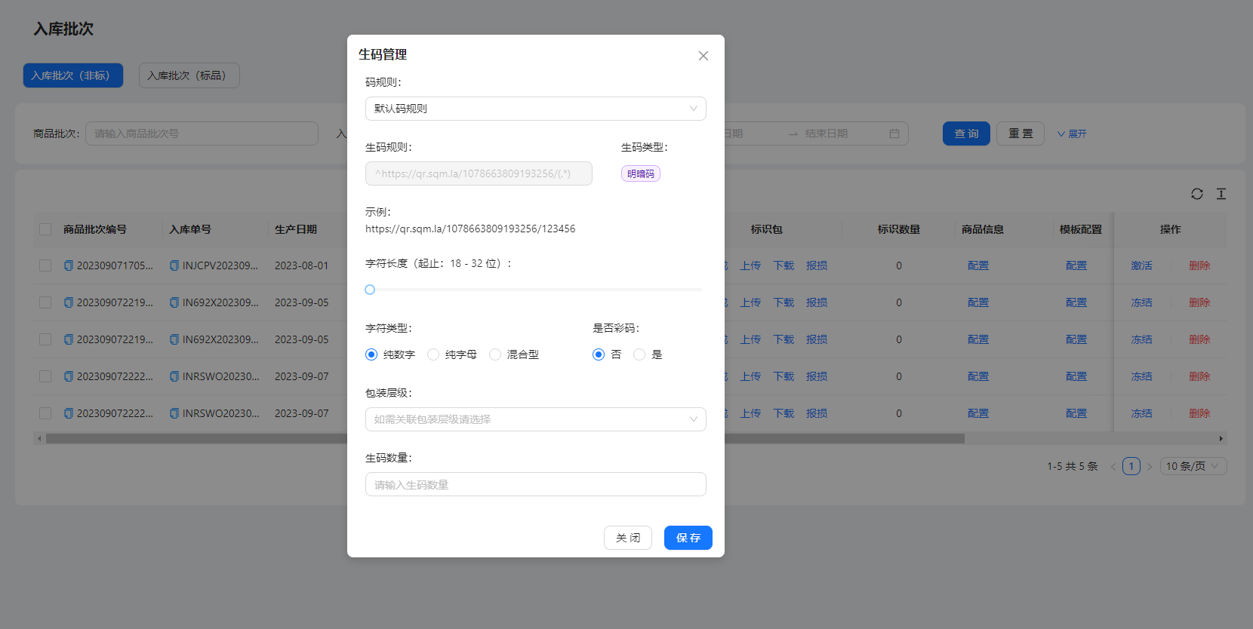Image resolution: width=1253 pixels, height=629 pixels.
Task: Click the 明暗码 type tag
Action: [641, 173]
